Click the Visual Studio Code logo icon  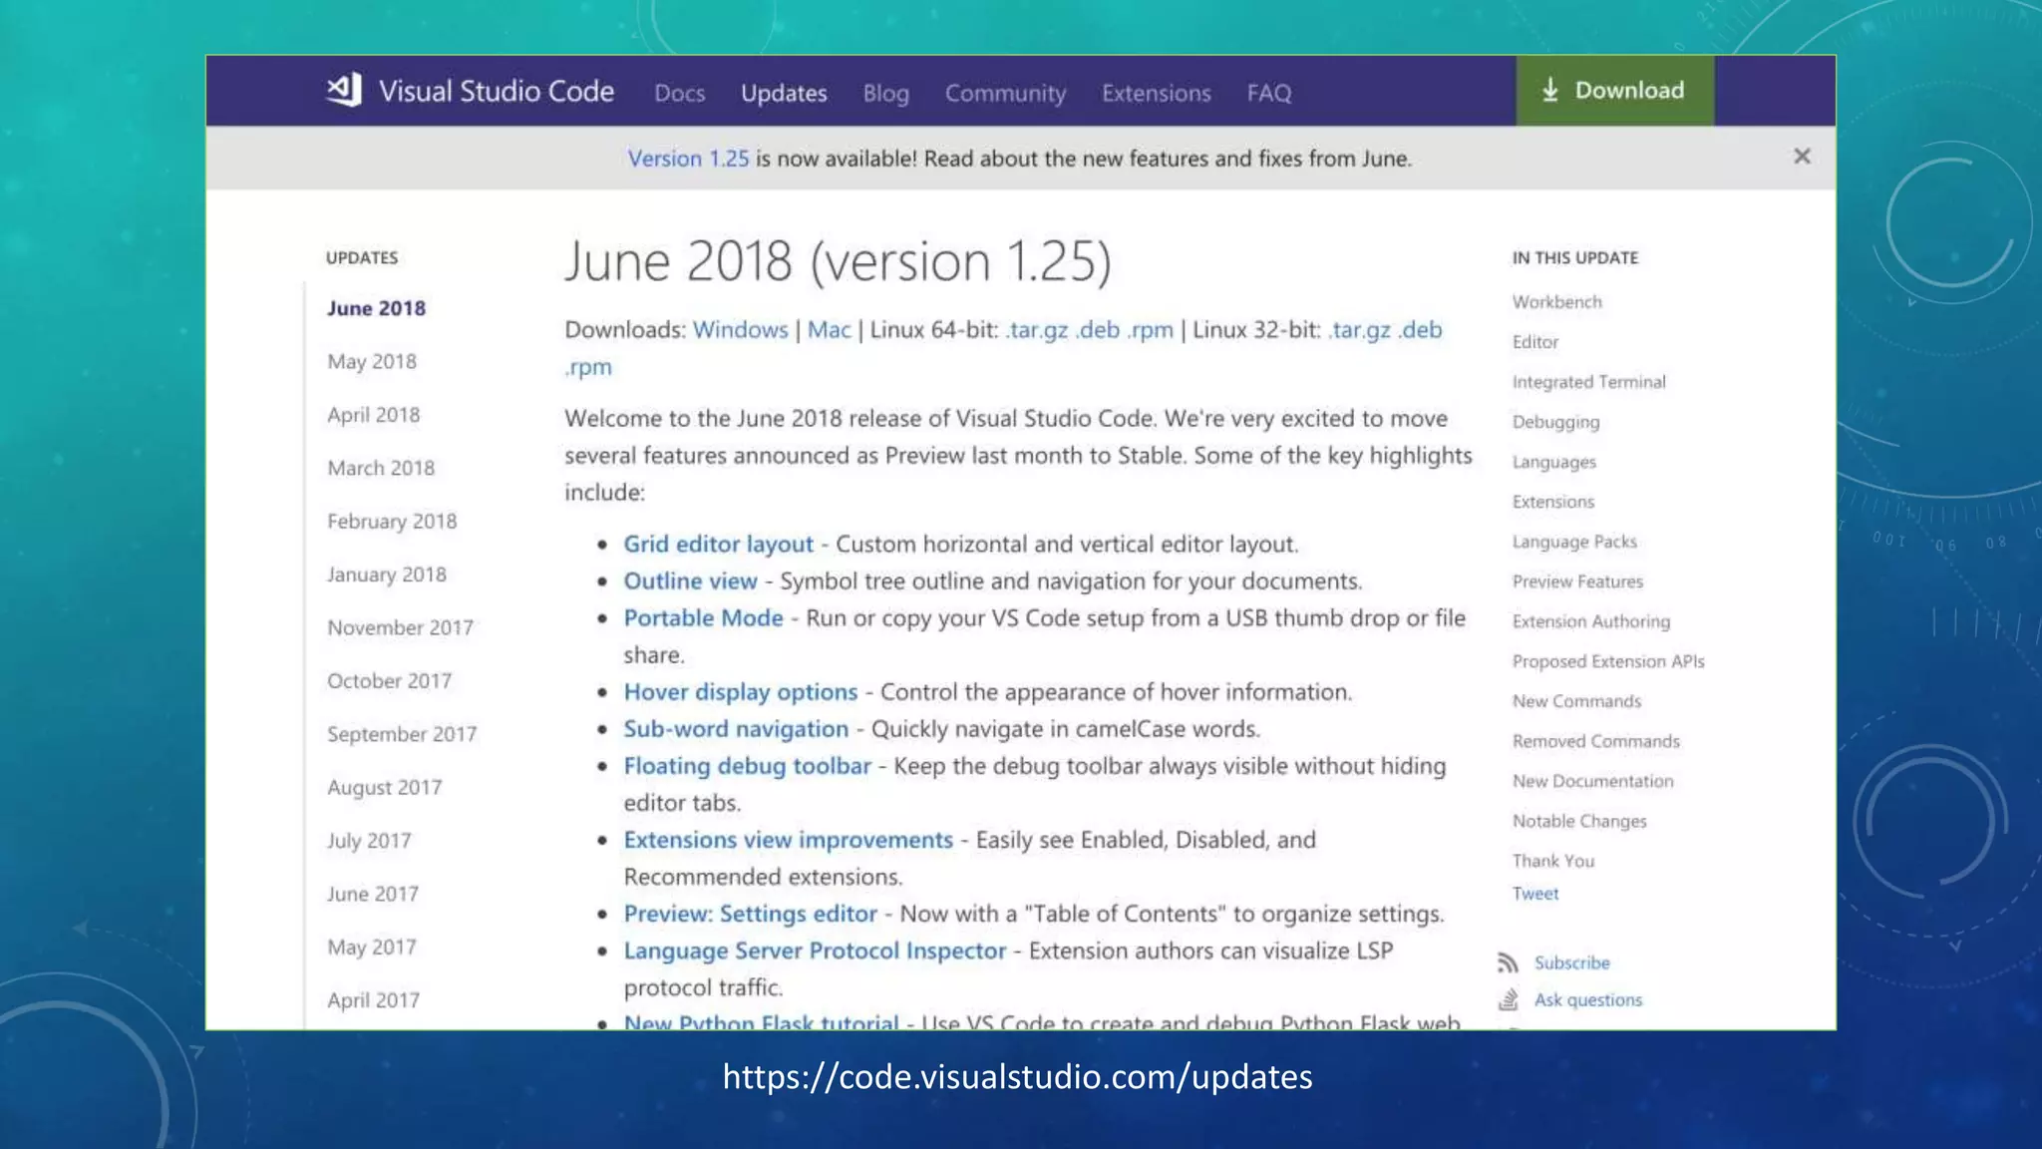pos(344,91)
